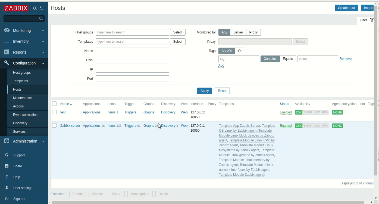Image resolution: width=379 pixels, height=204 pixels.
Task: Expand the Inventory menu section
Action: click(x=43, y=42)
